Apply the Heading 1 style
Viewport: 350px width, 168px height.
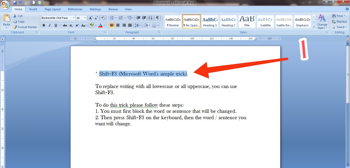[210, 22]
